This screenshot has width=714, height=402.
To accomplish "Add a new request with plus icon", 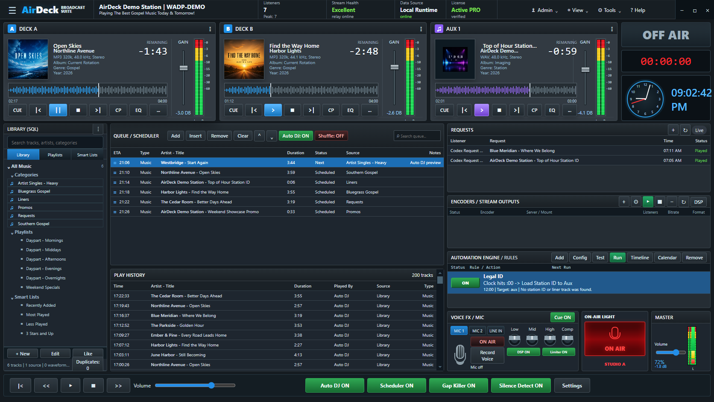I will [673, 130].
